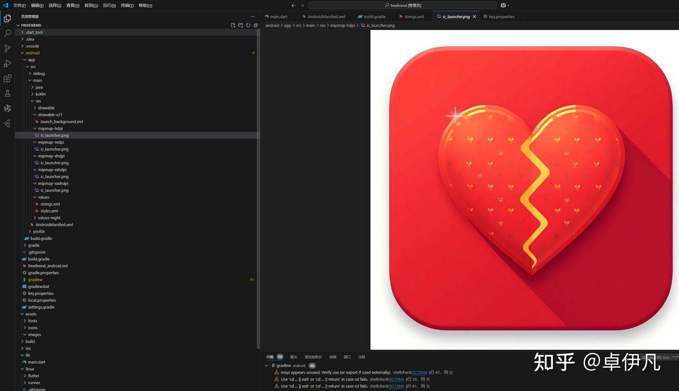
Task: Close the ic_launcher.png editor tab
Action: click(474, 16)
